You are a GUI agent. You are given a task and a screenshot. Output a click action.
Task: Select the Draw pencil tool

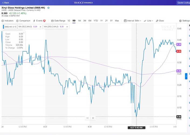pyautogui.click(x=157, y=21)
